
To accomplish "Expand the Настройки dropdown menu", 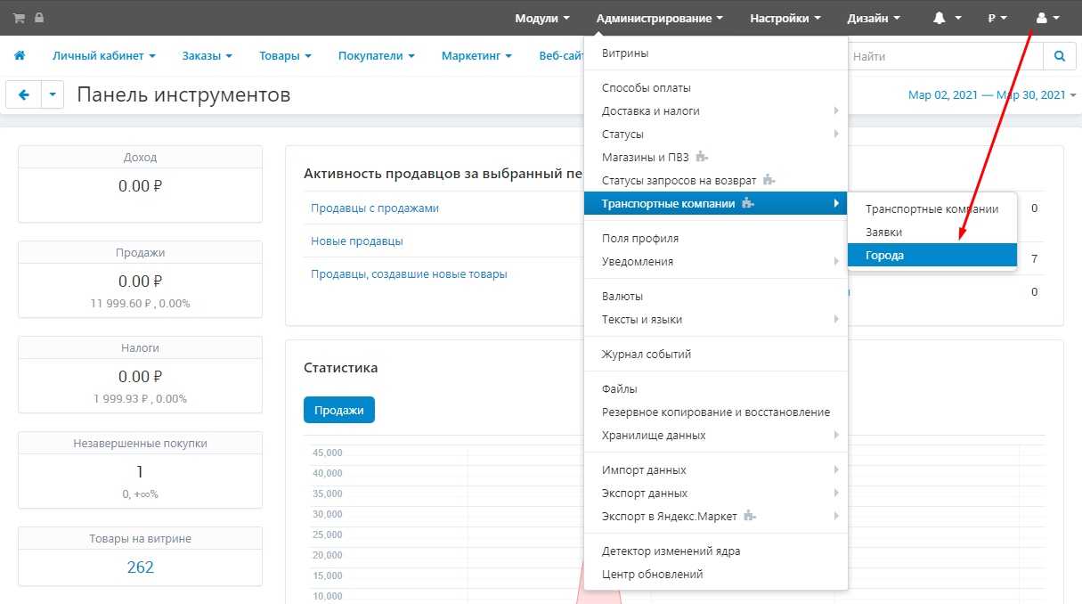I will [785, 18].
